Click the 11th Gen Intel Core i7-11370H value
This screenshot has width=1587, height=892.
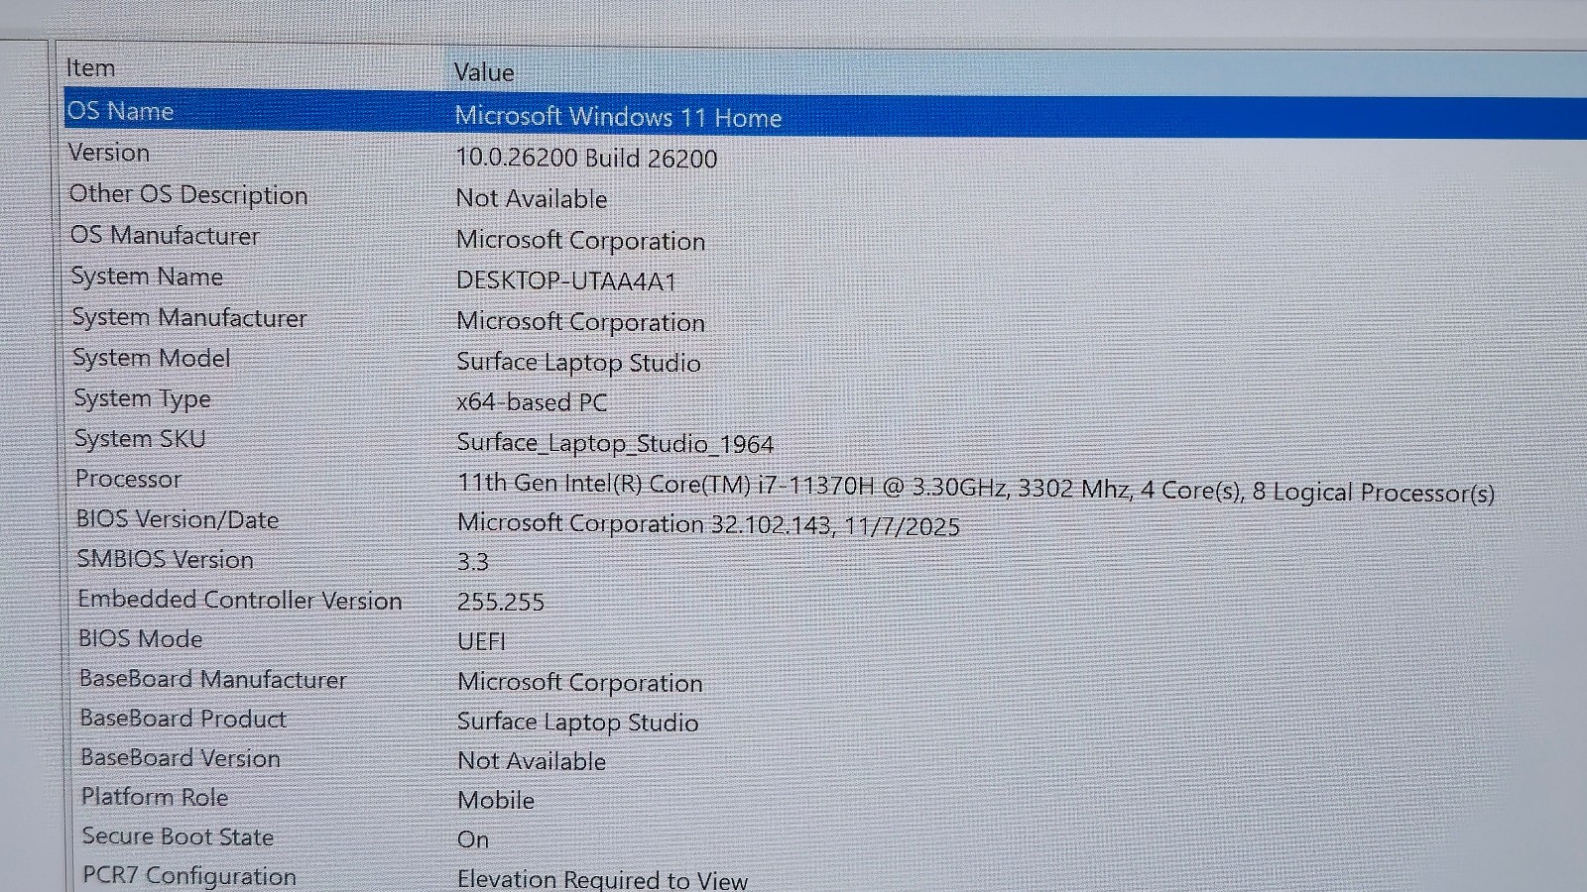tap(975, 488)
